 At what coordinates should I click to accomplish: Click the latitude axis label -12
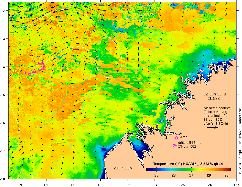(x=3, y=11)
